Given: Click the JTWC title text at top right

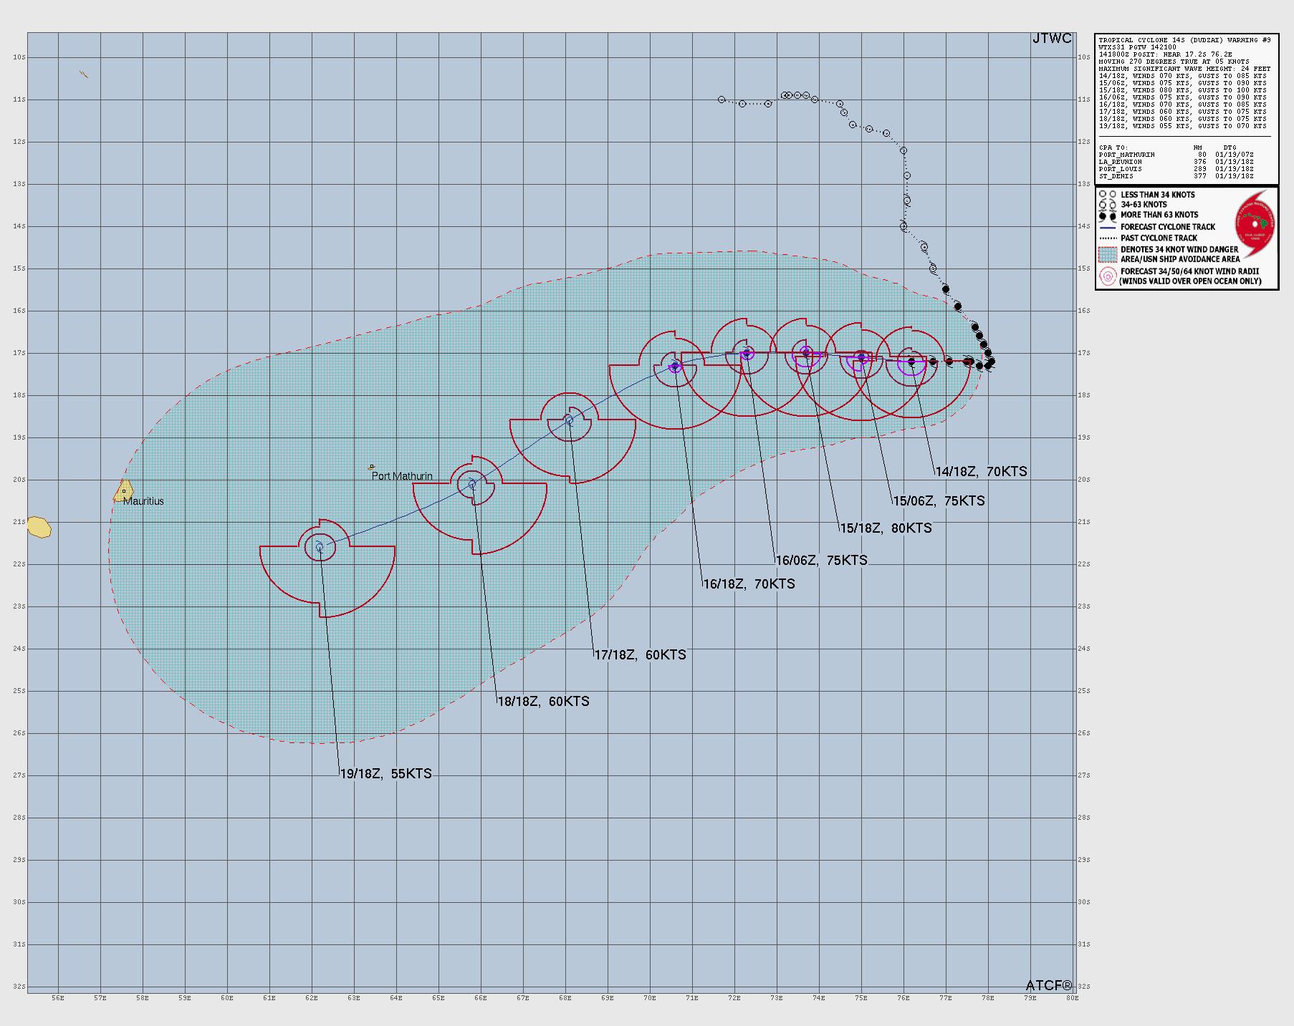Looking at the screenshot, I should (x=1052, y=39).
